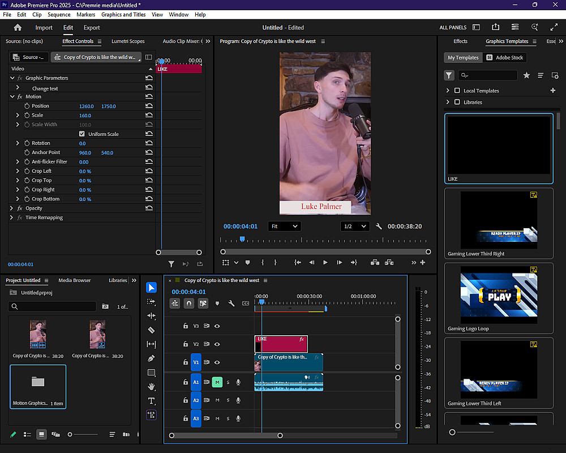
Task: Select the Type tool
Action: (151, 401)
